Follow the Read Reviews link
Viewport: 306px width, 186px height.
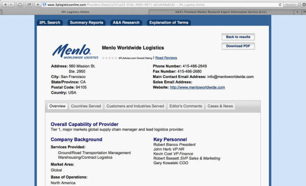tap(166, 58)
